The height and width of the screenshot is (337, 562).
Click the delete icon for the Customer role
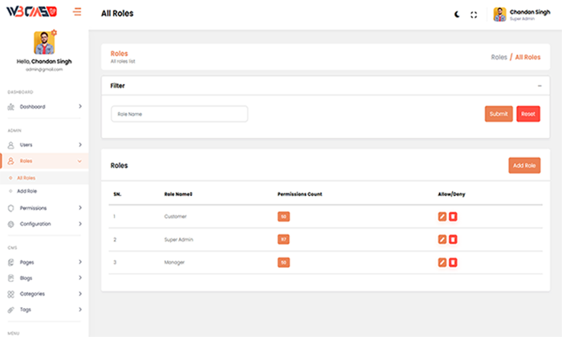pos(453,217)
